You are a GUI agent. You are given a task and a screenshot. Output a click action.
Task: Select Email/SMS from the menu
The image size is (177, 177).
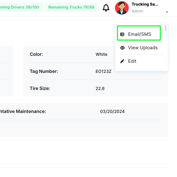[x=139, y=33]
